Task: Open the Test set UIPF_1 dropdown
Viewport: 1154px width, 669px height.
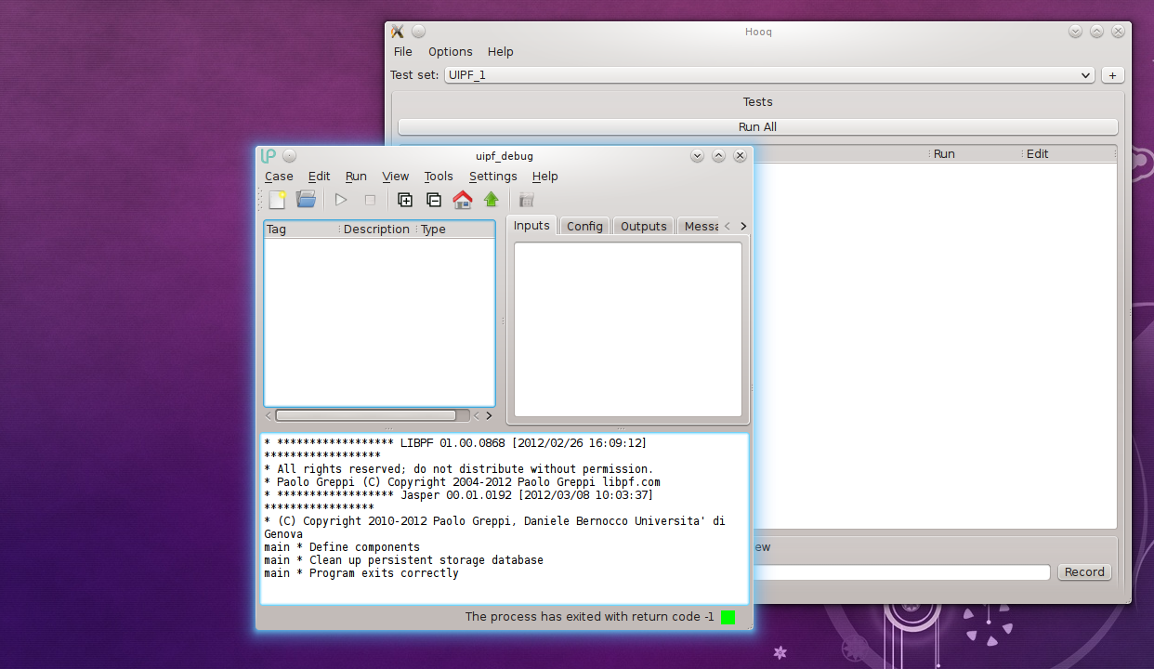Action: click(x=769, y=75)
